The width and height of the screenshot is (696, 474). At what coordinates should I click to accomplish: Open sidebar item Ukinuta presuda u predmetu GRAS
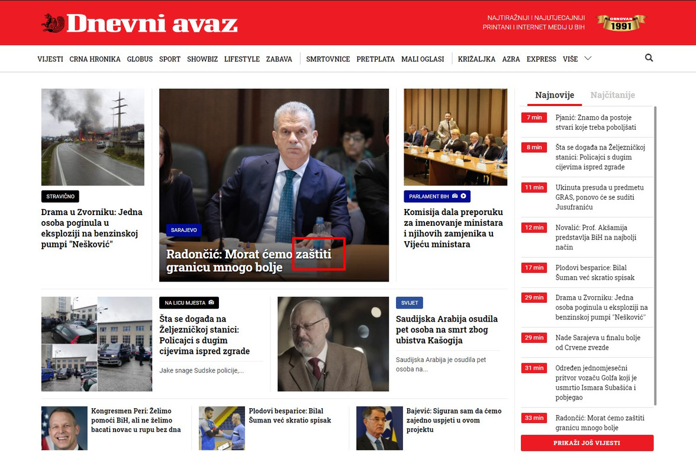pos(599,197)
